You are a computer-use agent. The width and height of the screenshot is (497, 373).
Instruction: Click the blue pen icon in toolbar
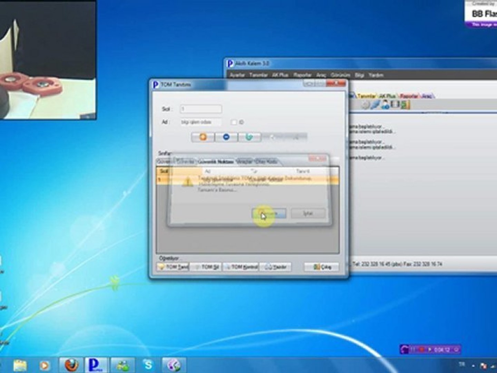point(375,105)
